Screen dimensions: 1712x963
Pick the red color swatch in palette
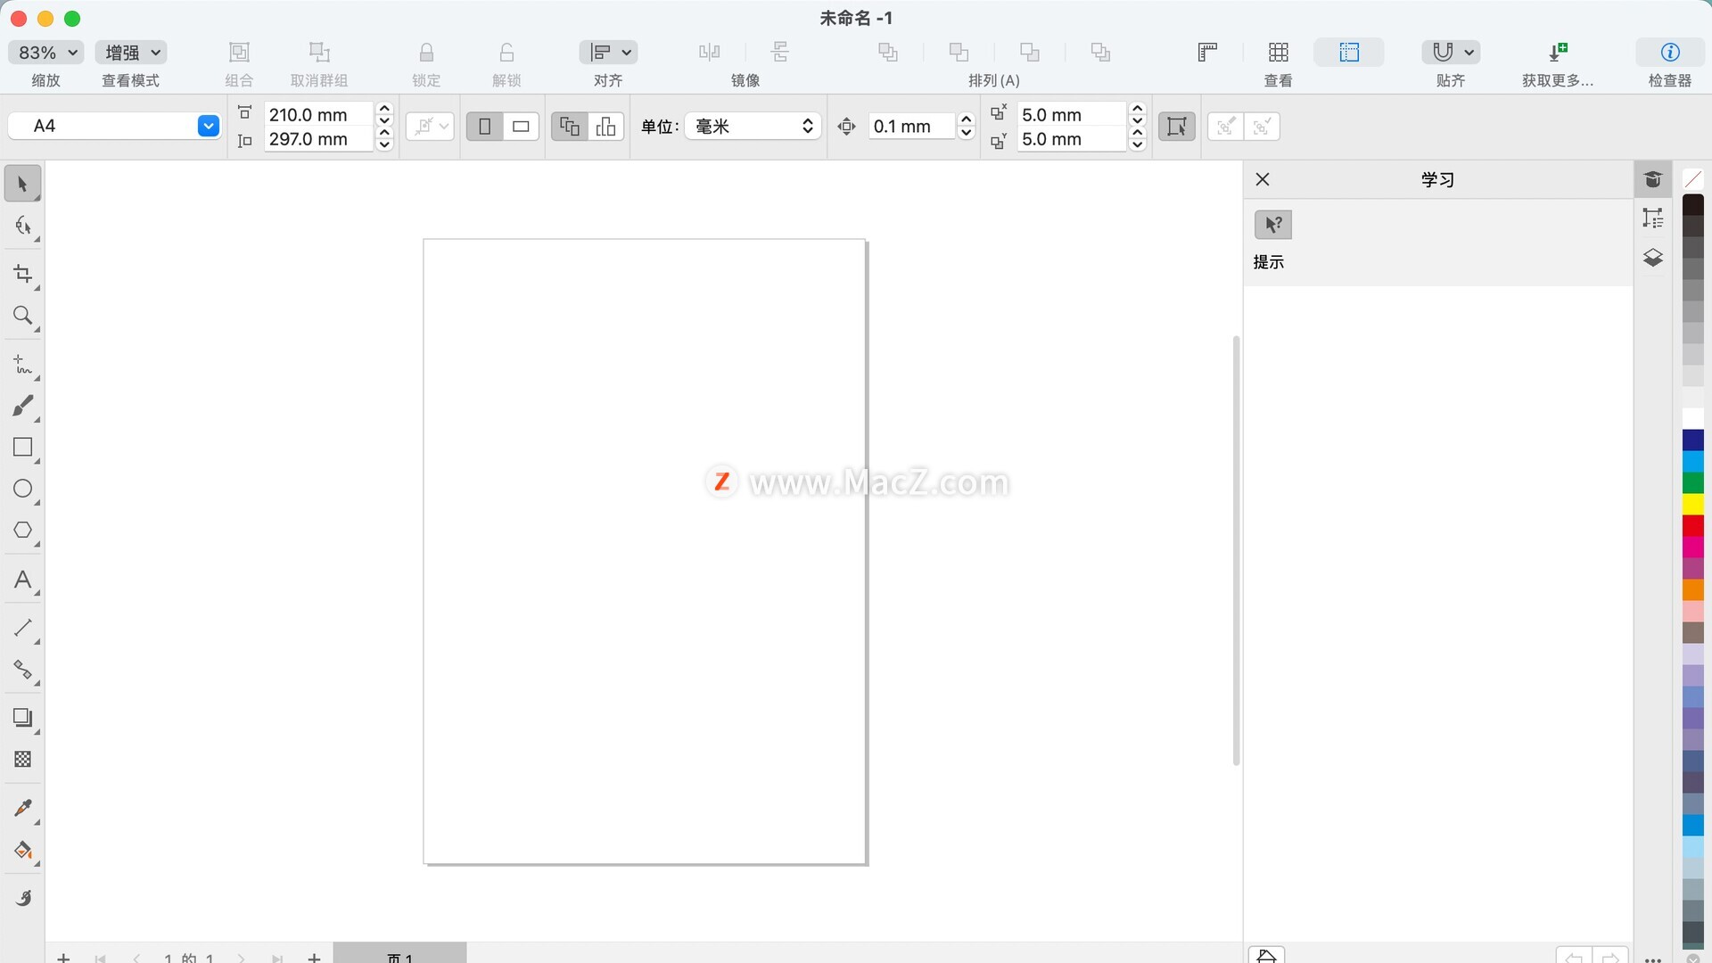(1692, 525)
